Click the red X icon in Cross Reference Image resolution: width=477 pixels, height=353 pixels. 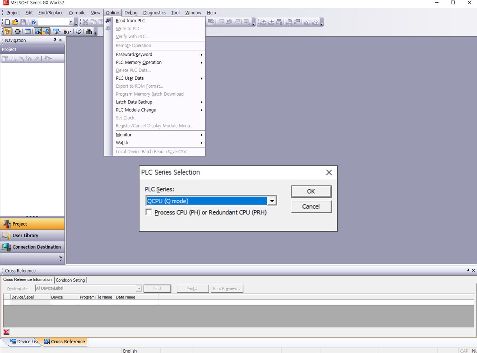point(6,332)
